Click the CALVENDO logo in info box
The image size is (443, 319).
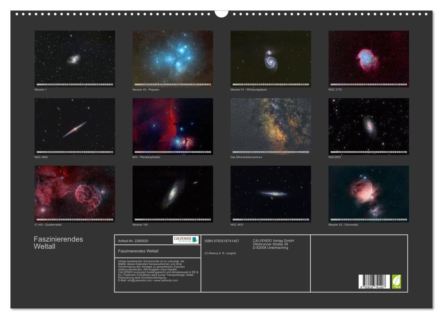[x=186, y=240]
